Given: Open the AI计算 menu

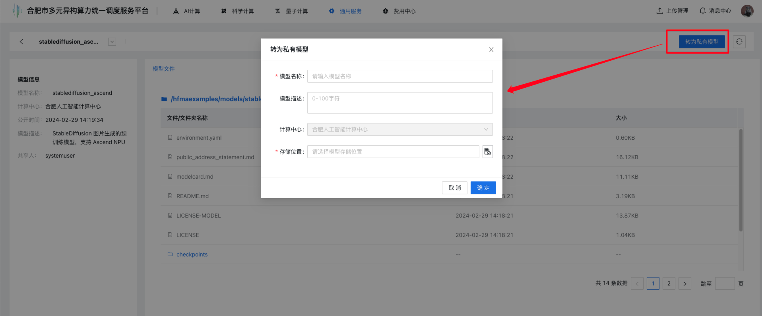Looking at the screenshot, I should coord(187,11).
